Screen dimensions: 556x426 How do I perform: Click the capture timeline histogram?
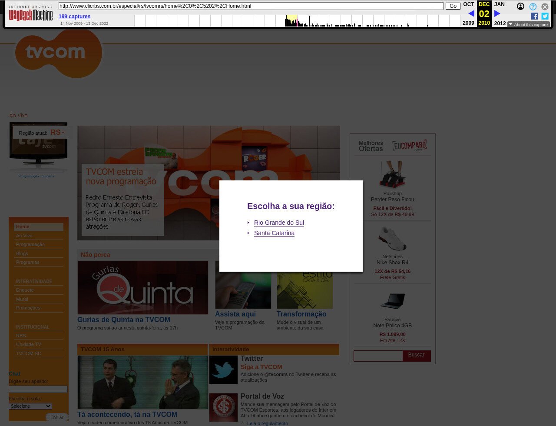point(297,21)
